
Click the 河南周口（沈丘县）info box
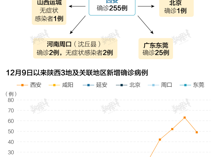(75, 48)
